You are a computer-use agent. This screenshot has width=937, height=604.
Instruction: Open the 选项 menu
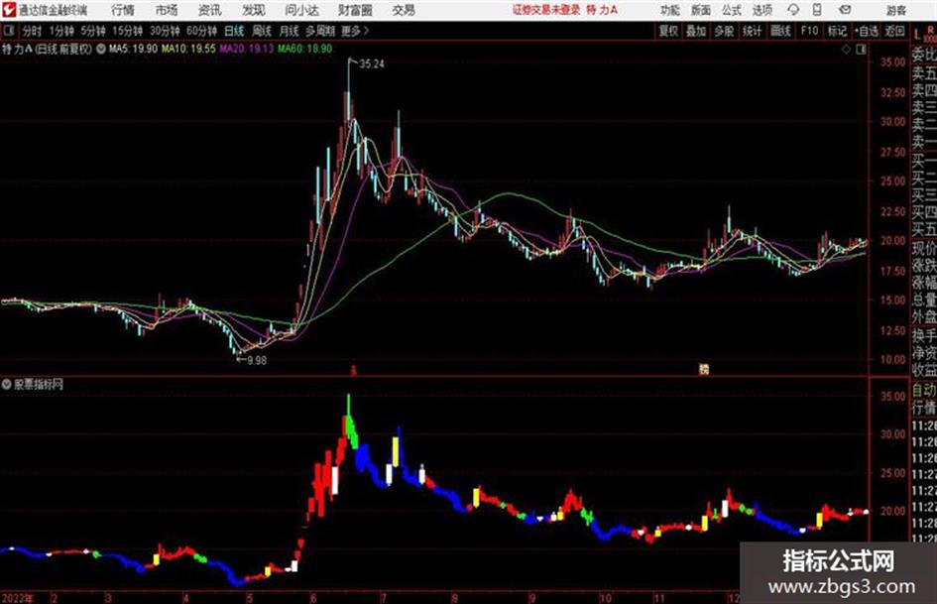click(761, 10)
